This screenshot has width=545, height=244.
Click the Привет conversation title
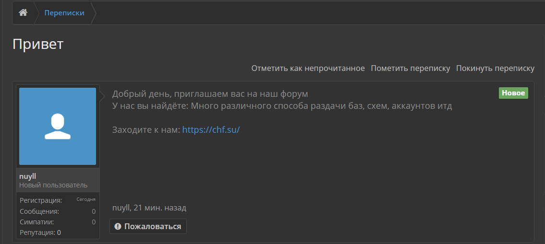[x=38, y=44]
